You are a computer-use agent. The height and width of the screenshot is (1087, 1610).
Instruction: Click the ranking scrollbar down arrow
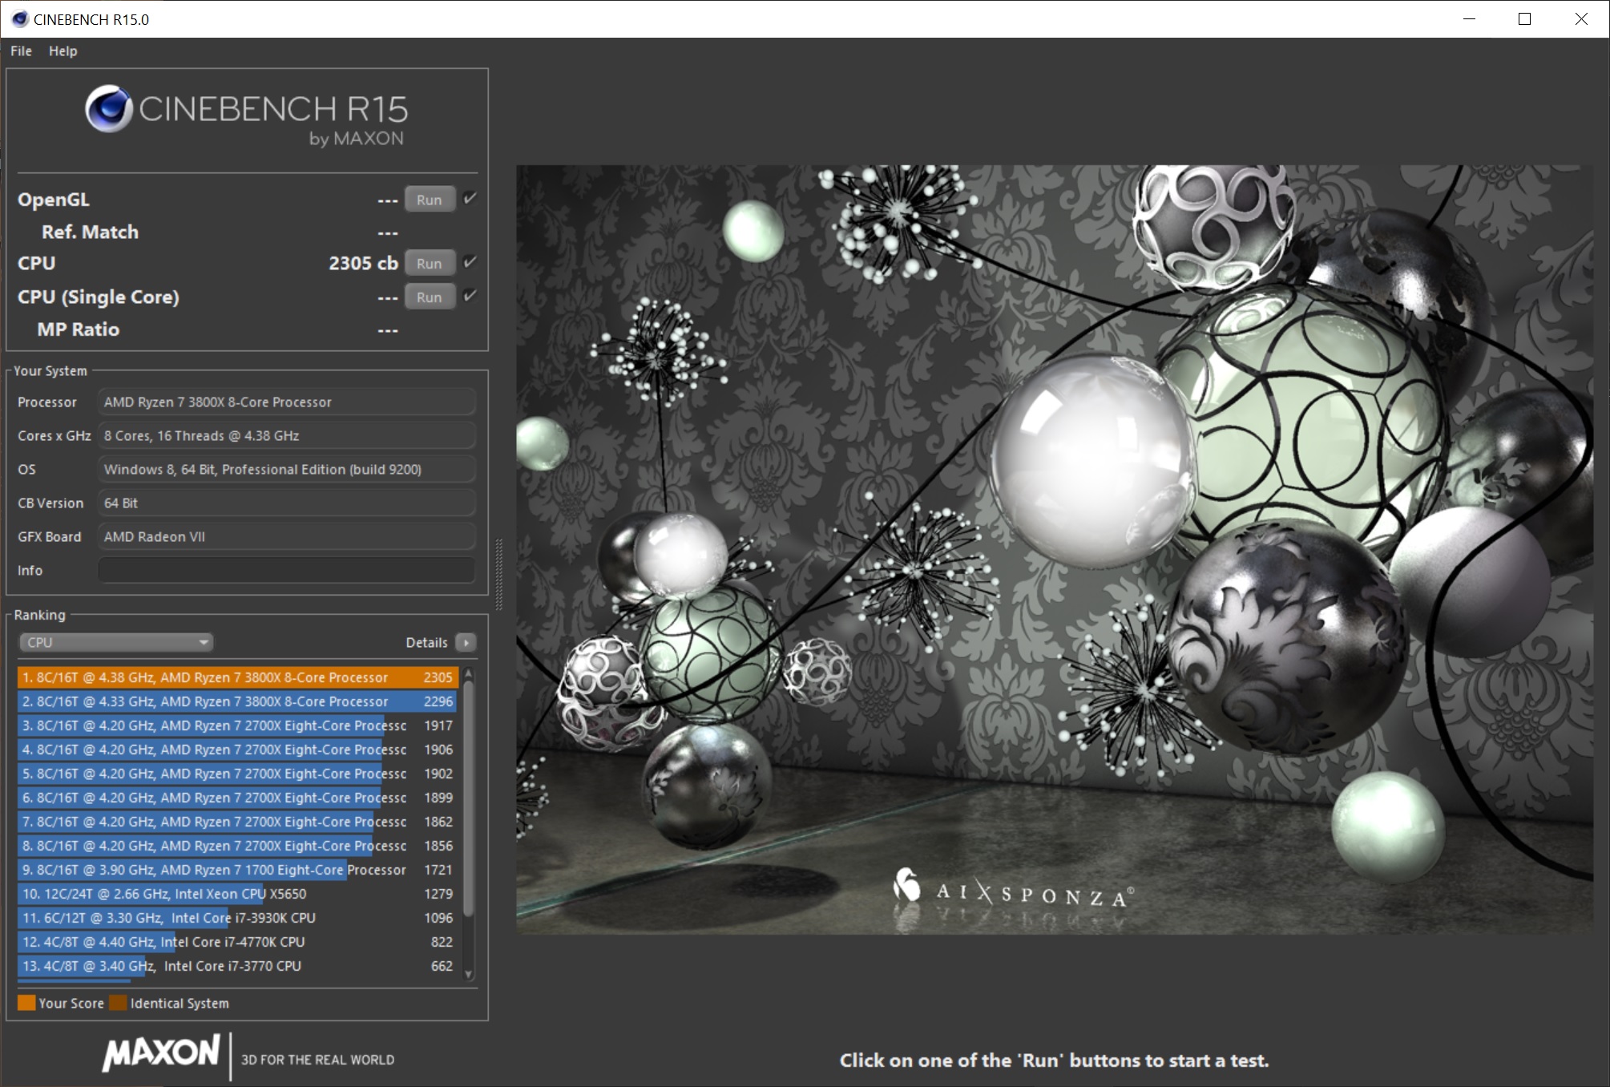[469, 974]
